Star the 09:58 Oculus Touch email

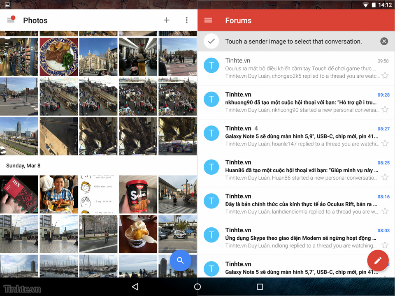(385, 75)
